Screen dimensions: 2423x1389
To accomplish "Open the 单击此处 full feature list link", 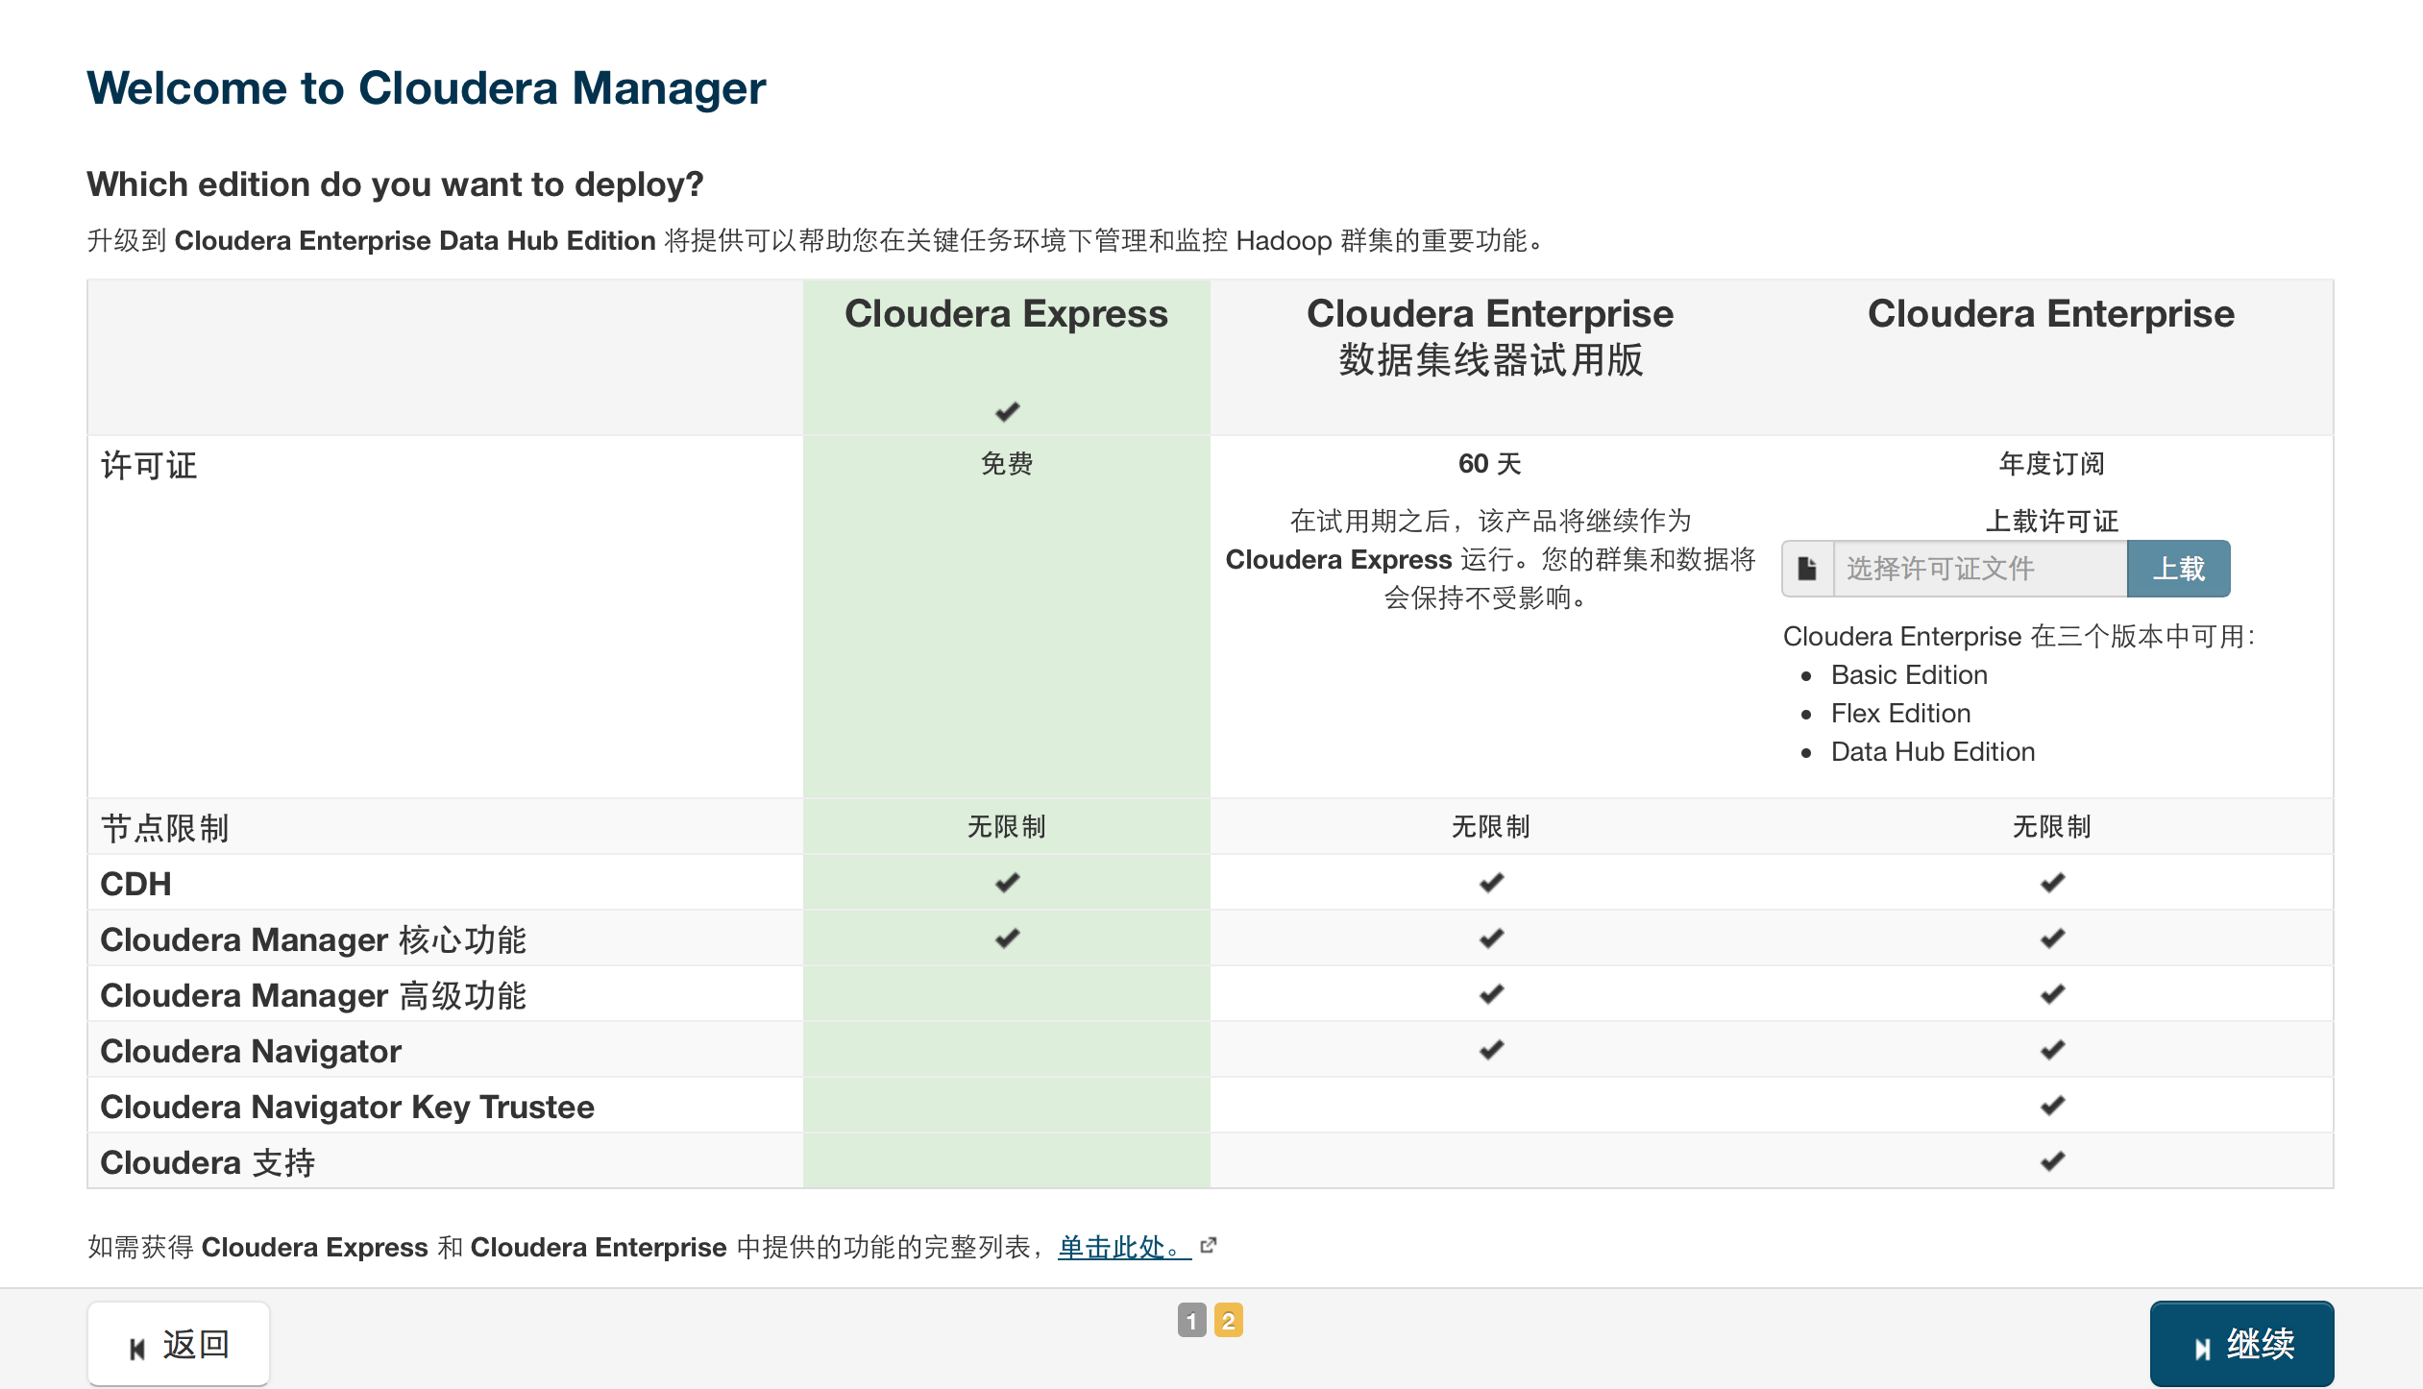I will click(x=1124, y=1247).
